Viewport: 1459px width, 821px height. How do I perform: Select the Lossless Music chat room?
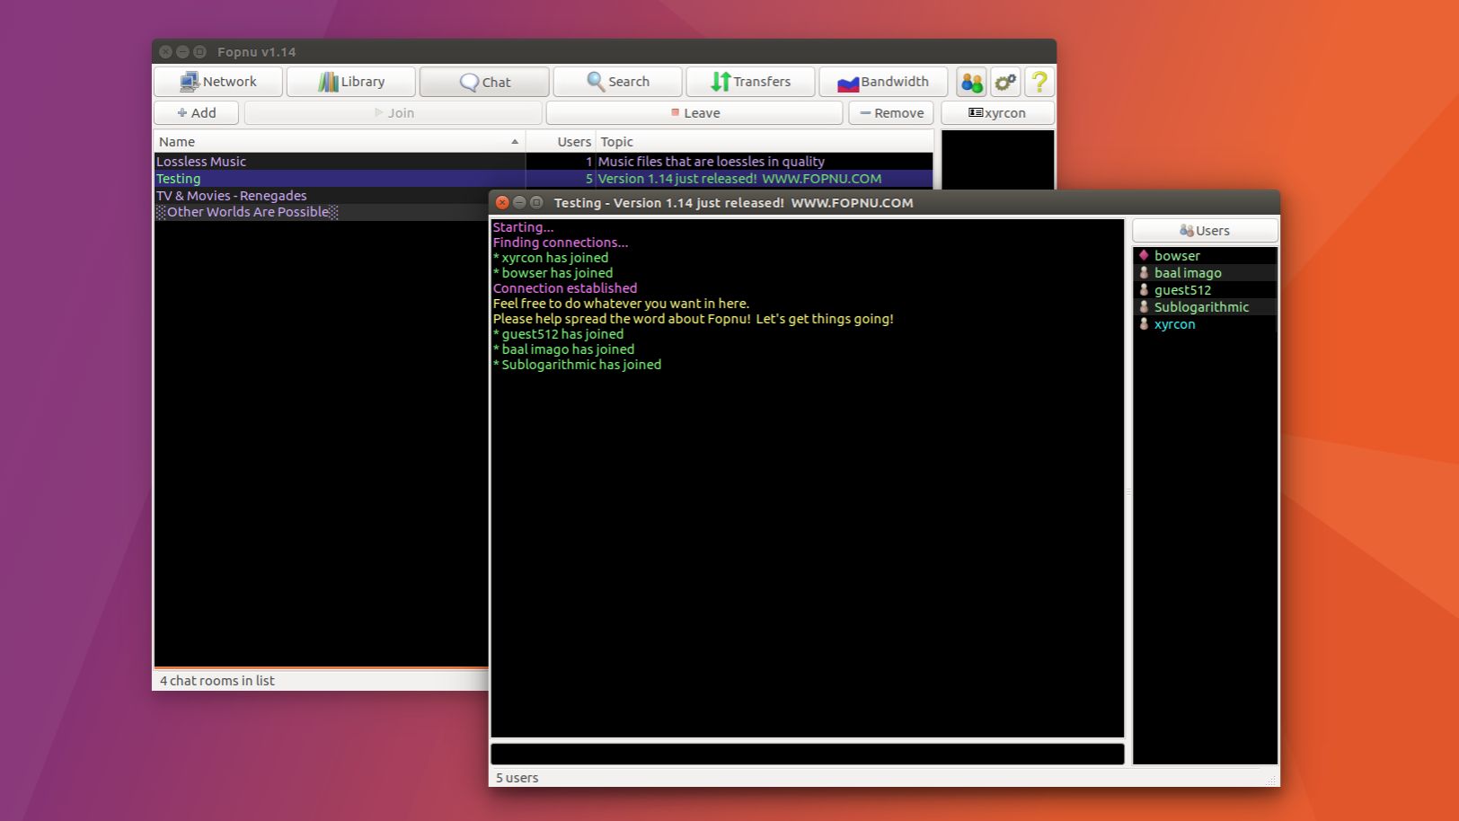click(x=201, y=162)
